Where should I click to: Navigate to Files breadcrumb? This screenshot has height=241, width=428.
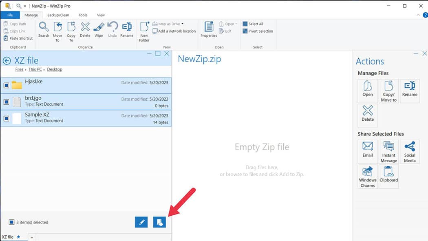19,69
